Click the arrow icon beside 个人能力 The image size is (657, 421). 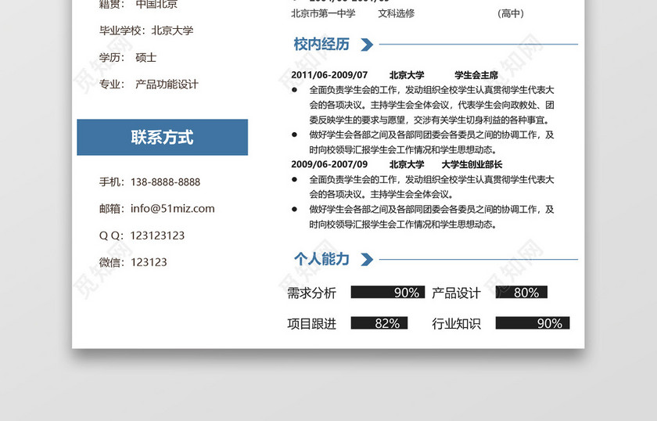coord(367,260)
